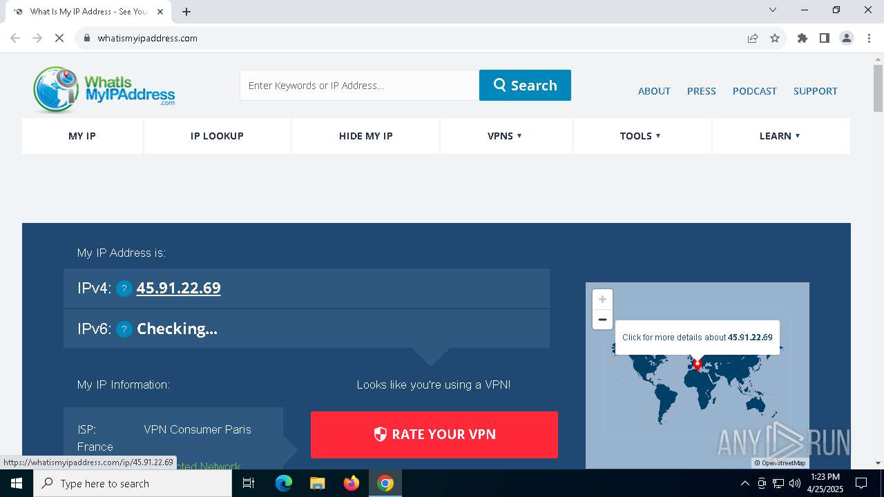
Task: Click the browser forward arrow
Action: pyautogui.click(x=37, y=38)
